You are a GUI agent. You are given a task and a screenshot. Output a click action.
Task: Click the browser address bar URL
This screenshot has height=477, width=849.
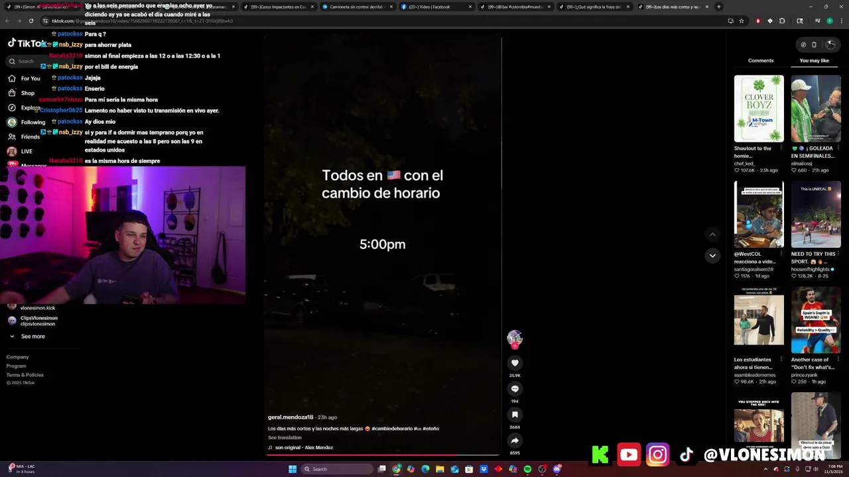coord(142,21)
